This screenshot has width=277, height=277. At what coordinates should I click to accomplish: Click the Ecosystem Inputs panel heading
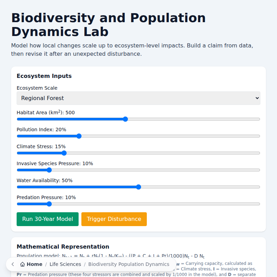click(44, 76)
